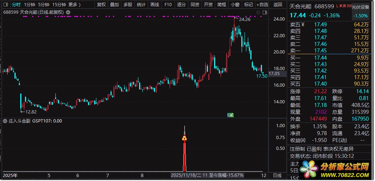
Task: Select the 卖五 price 17.49
Action: tap(321, 25)
